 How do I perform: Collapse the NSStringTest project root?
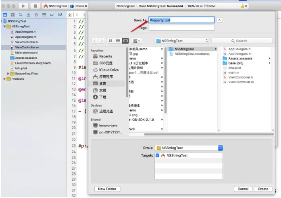point(2,21)
